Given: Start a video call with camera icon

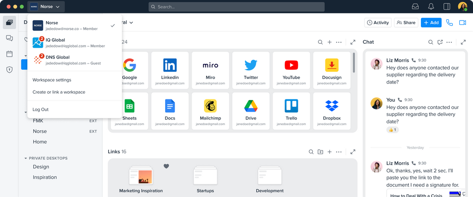Looking at the screenshot, I should tap(462, 23).
